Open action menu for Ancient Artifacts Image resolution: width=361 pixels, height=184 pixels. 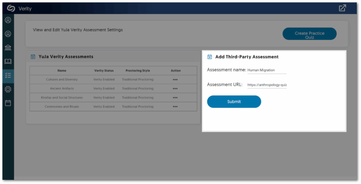(175, 89)
